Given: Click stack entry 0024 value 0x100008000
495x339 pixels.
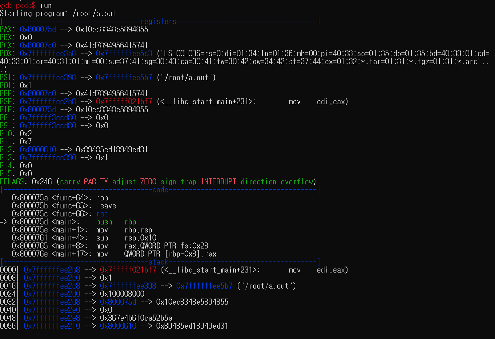Looking at the screenshot, I should coord(122,294).
